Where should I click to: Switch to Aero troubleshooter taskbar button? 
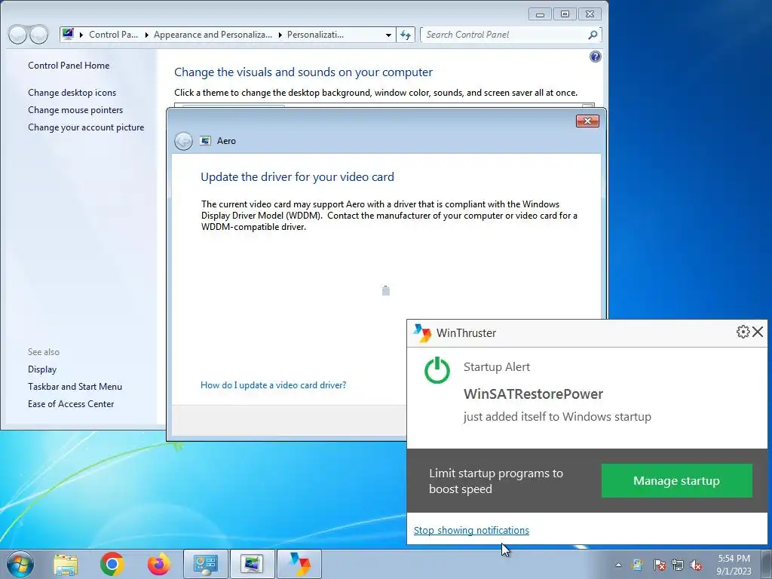(252, 564)
